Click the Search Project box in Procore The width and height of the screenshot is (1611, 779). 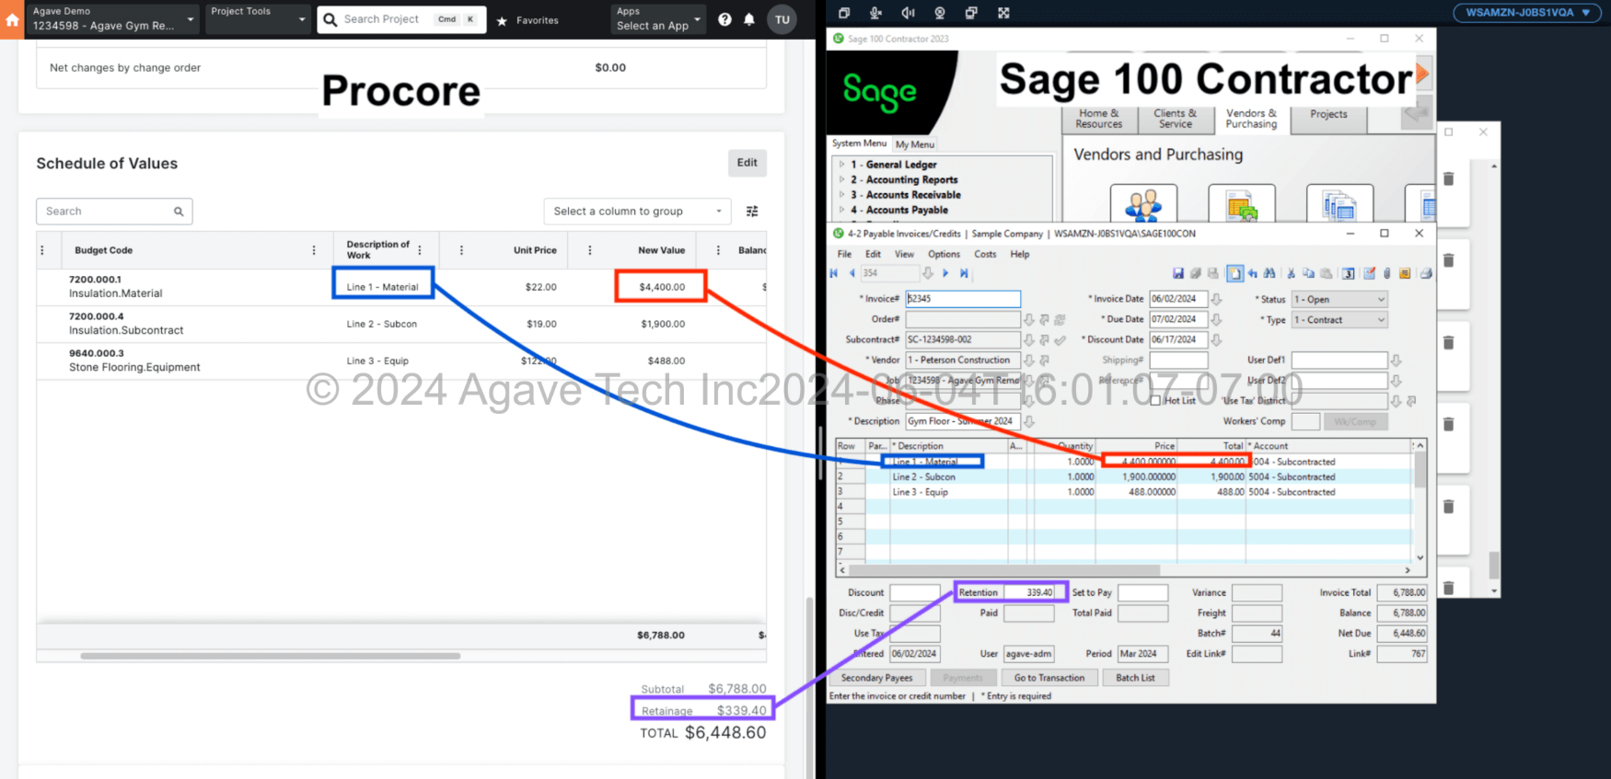(401, 19)
